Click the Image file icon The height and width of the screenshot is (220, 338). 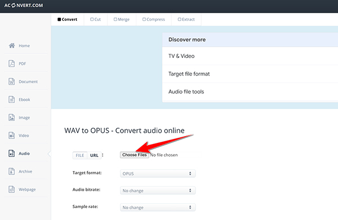(x=12, y=118)
